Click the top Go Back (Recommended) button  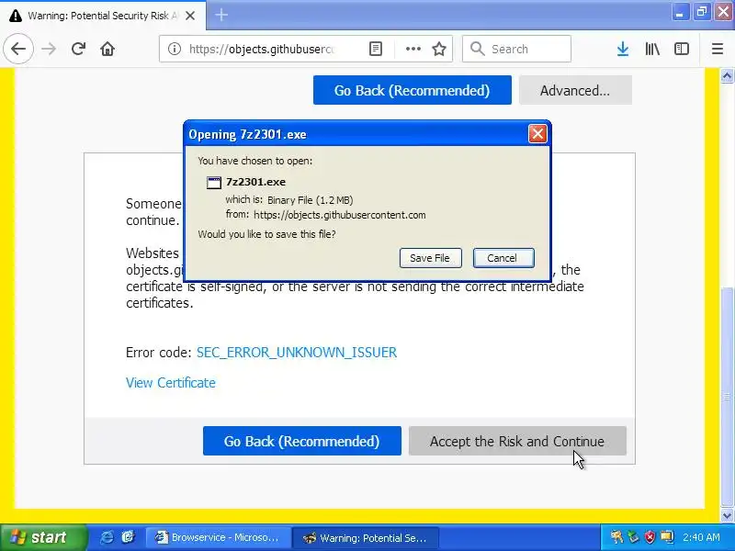[412, 90]
